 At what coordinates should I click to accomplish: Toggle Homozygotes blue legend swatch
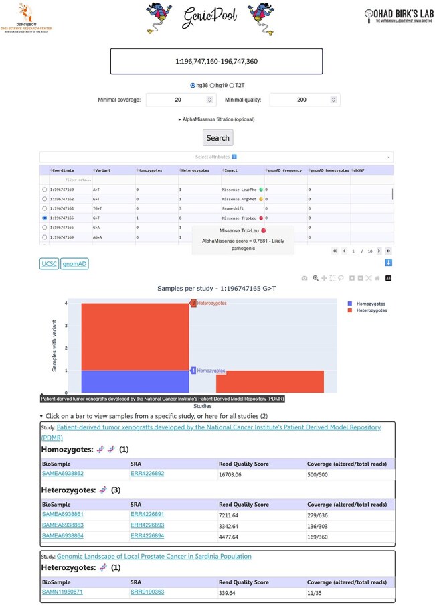349,304
